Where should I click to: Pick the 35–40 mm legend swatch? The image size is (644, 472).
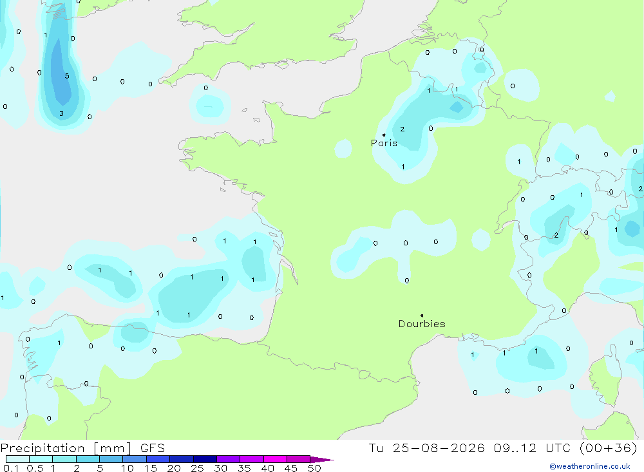tap(251, 459)
